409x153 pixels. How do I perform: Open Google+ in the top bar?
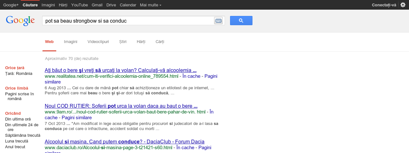pyautogui.click(x=11, y=5)
